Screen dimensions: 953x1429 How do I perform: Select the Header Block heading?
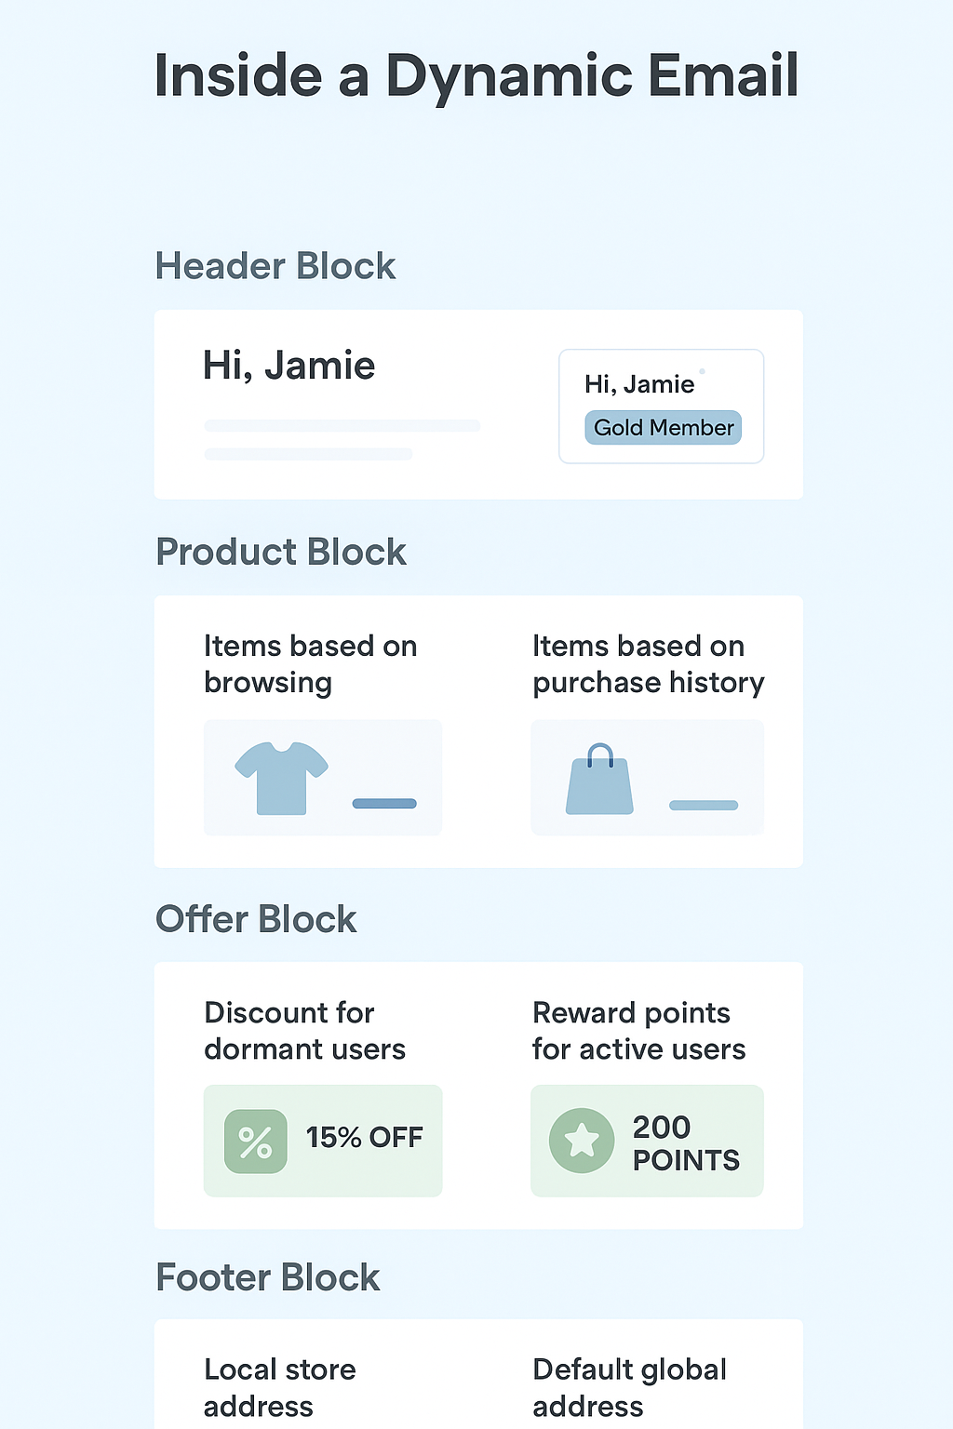[275, 266]
